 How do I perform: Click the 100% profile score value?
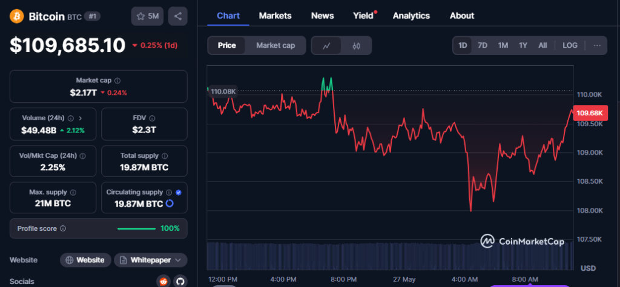click(170, 228)
